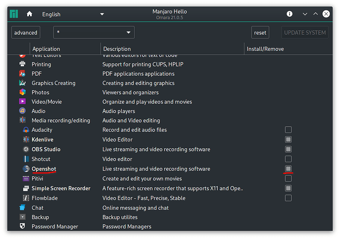340x239 pixels.
Task: Click the reset button
Action: tap(260, 33)
